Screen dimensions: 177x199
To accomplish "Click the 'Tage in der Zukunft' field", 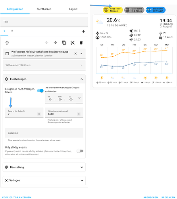I will tap(24, 113).
